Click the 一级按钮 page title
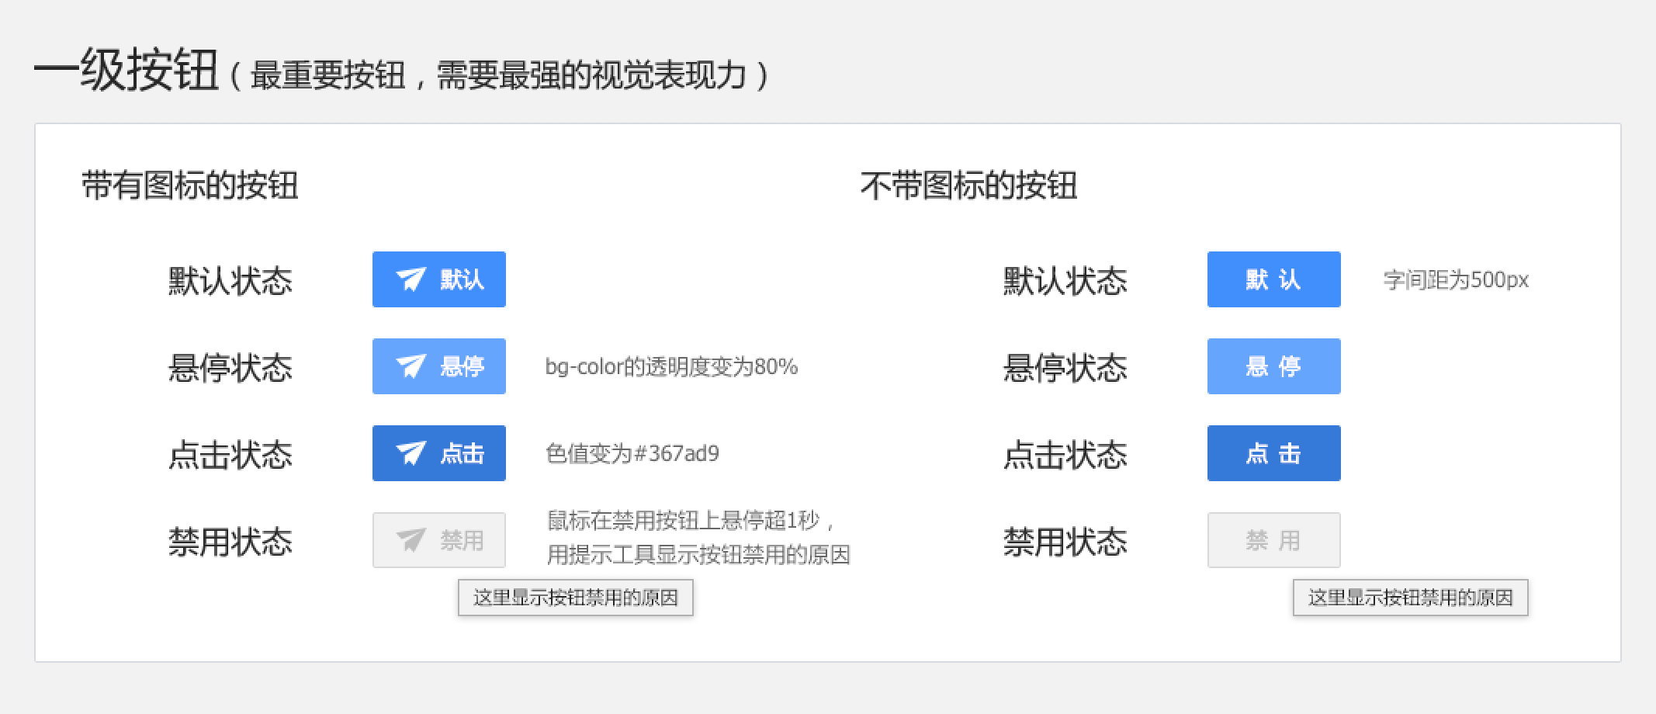Screen dimensions: 1656x714 click(x=126, y=72)
